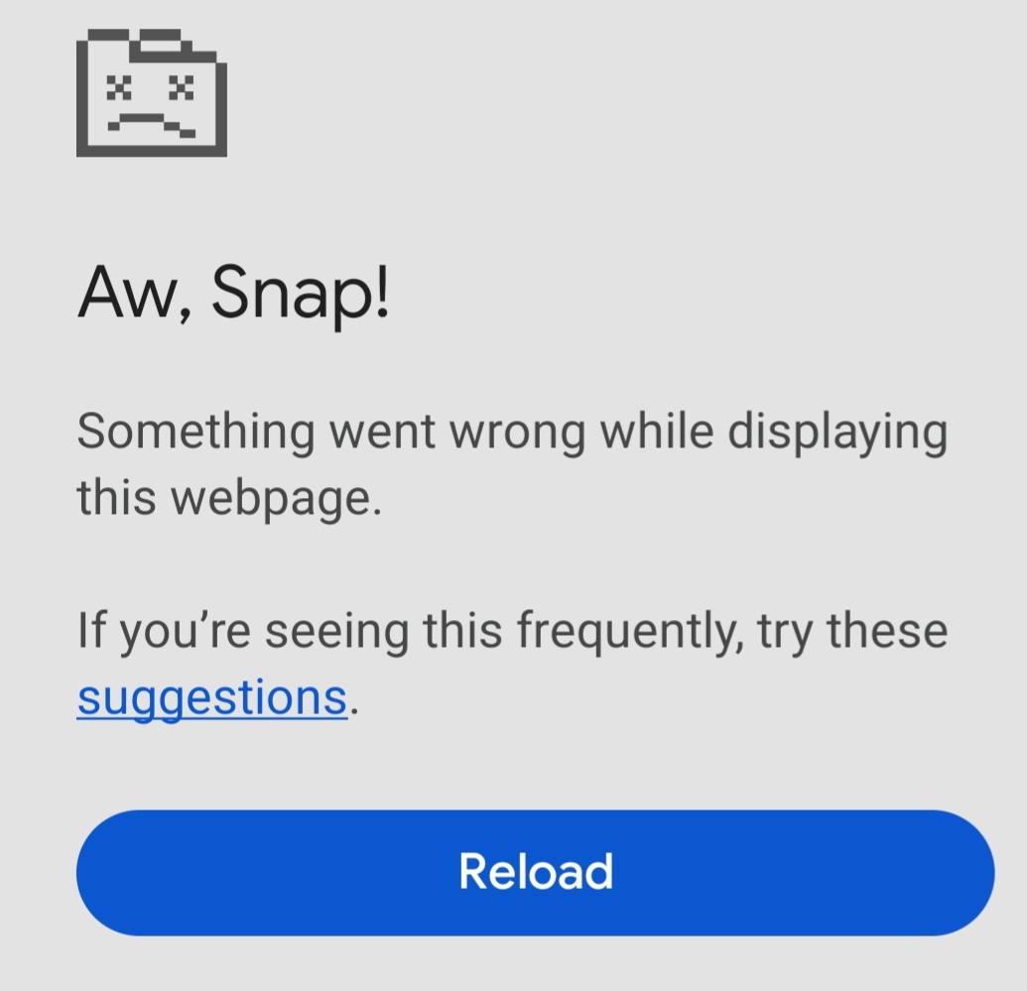
Task: Open the suggestions help link
Action: (x=212, y=697)
